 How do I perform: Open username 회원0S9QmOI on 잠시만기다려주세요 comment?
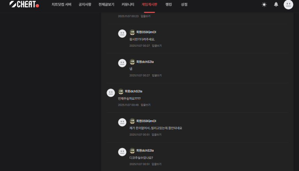click(x=146, y=32)
